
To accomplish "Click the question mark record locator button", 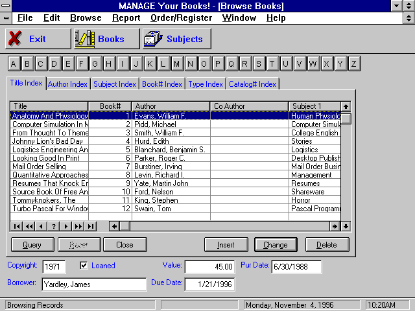I will pyautogui.click(x=54, y=226).
